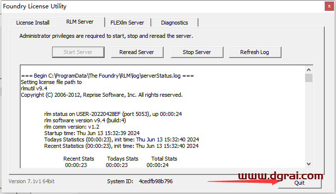Viewport: 336px width, 194px height.
Task: Click the serverStatus.log path line
Action: tap(108, 76)
